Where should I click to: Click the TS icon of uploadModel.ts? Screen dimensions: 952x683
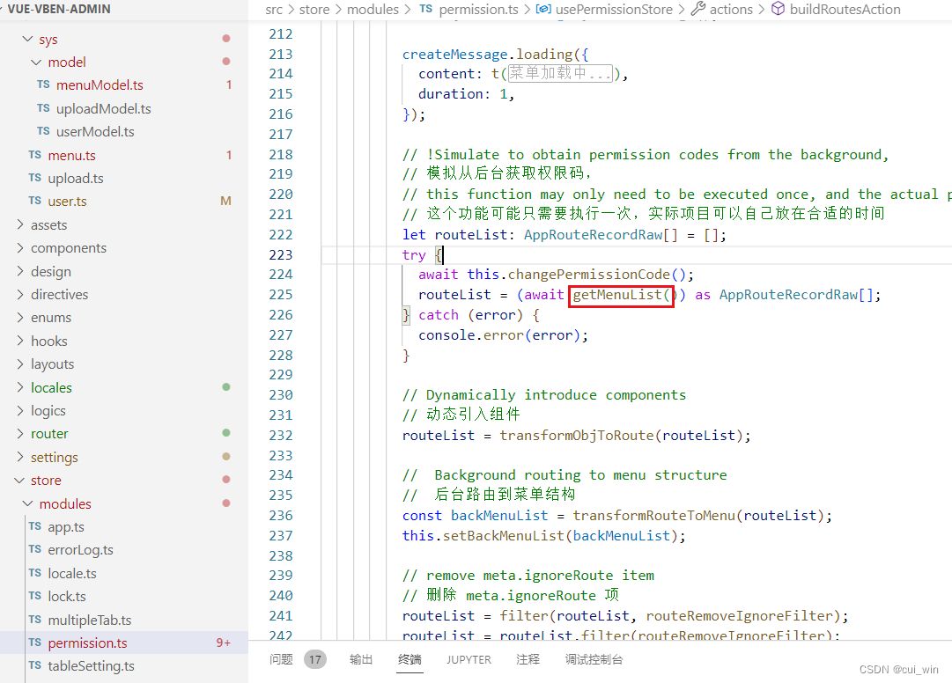click(43, 108)
